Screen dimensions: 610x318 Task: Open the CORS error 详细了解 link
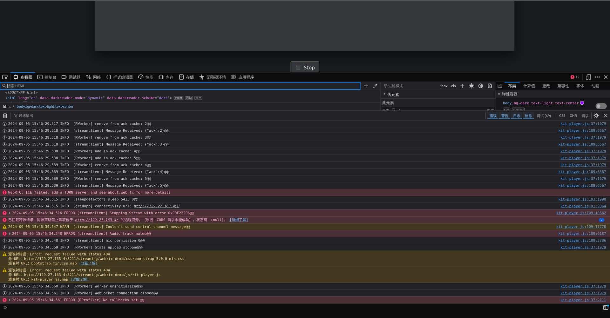[239, 220]
